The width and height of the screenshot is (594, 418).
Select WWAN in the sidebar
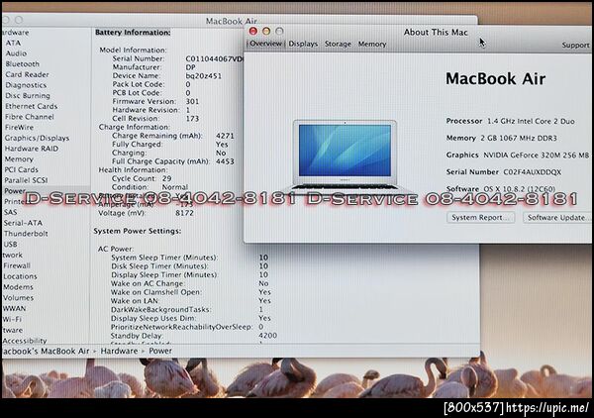coord(15,308)
